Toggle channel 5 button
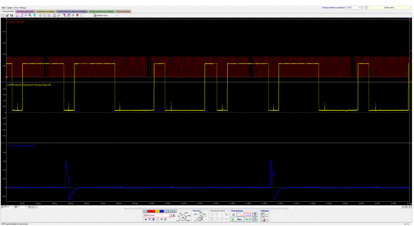Viewport: 414px width, 226px height. 166,211
